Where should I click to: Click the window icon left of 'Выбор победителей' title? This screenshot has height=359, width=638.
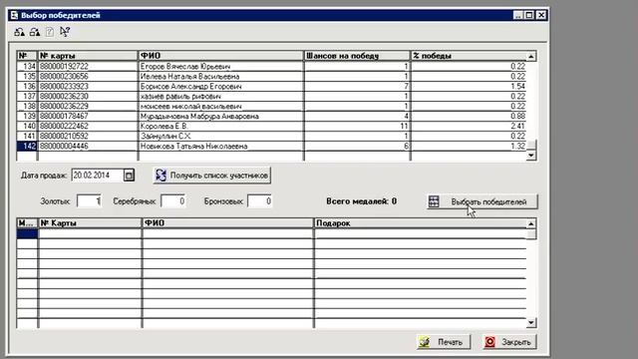tap(14, 16)
